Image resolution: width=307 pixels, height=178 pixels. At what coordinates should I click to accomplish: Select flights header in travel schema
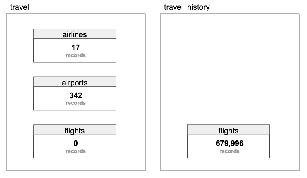tap(74, 130)
